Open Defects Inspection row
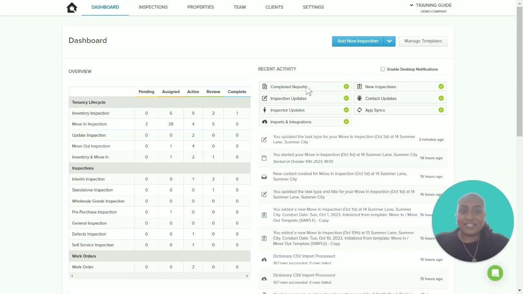Image resolution: width=523 pixels, height=294 pixels. coord(89,234)
